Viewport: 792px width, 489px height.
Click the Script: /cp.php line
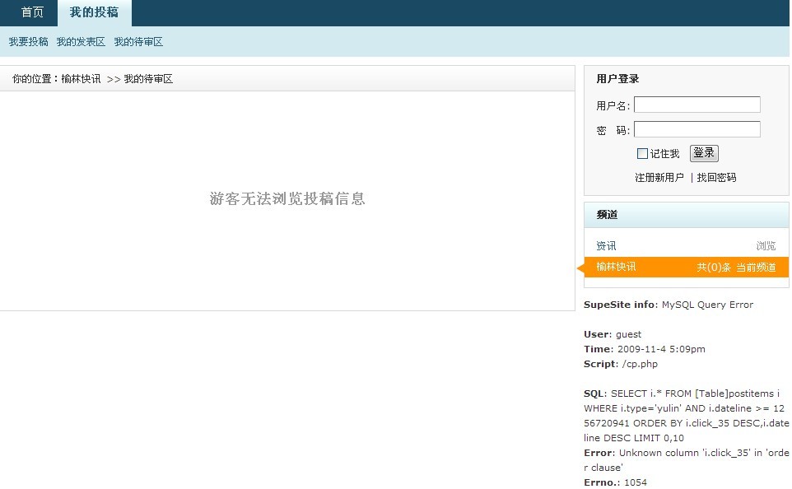(x=621, y=364)
